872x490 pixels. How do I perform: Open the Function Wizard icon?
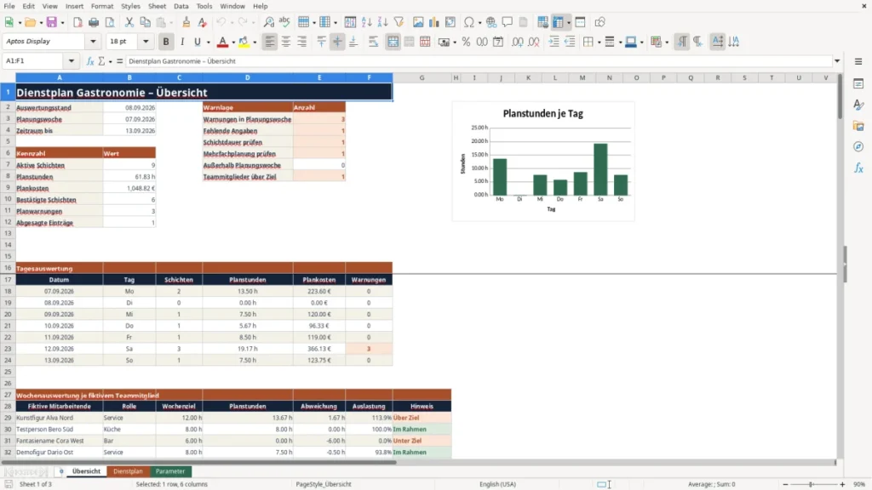[x=90, y=61]
